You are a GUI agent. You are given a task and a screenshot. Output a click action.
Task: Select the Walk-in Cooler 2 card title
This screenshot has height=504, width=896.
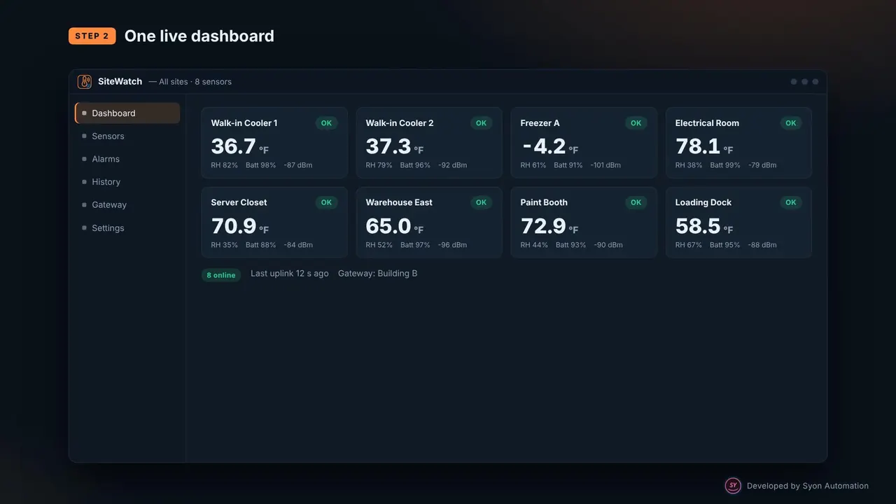tap(400, 123)
